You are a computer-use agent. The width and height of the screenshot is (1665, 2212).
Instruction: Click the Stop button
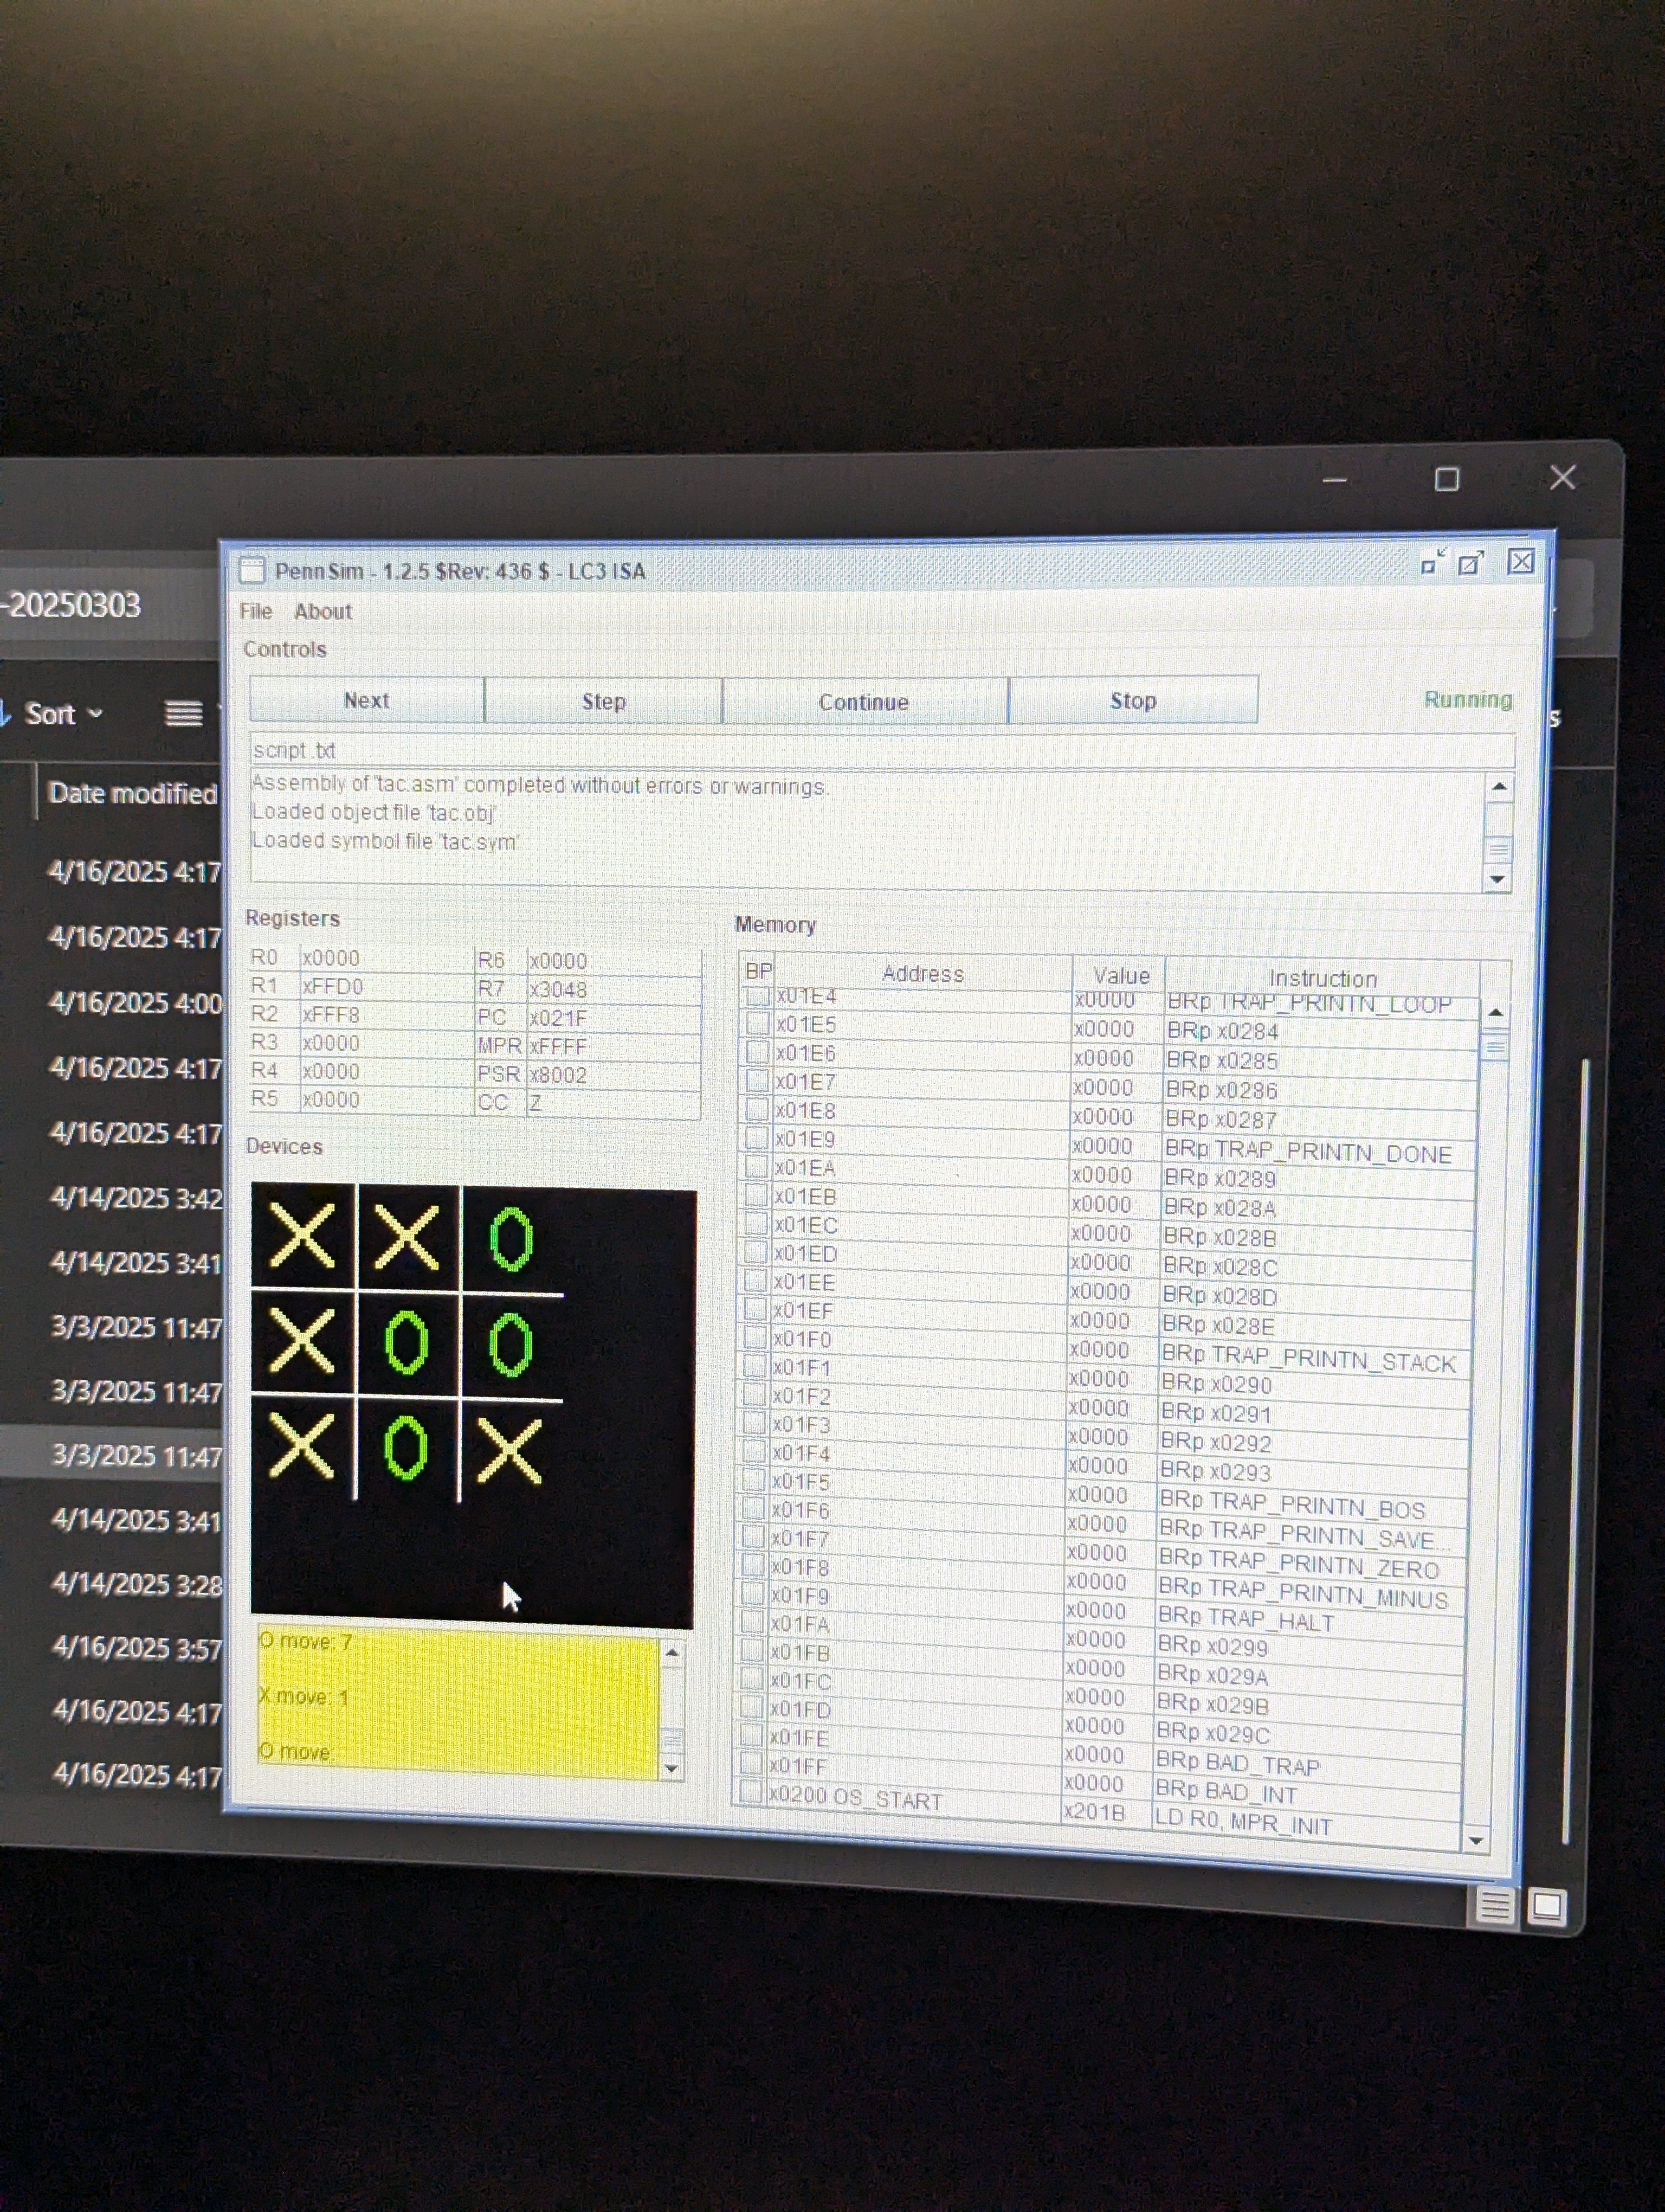click(x=1133, y=701)
